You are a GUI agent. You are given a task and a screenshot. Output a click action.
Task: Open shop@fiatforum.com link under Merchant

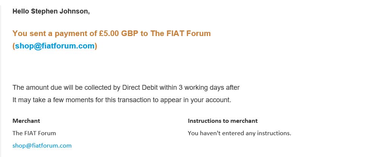(42, 145)
